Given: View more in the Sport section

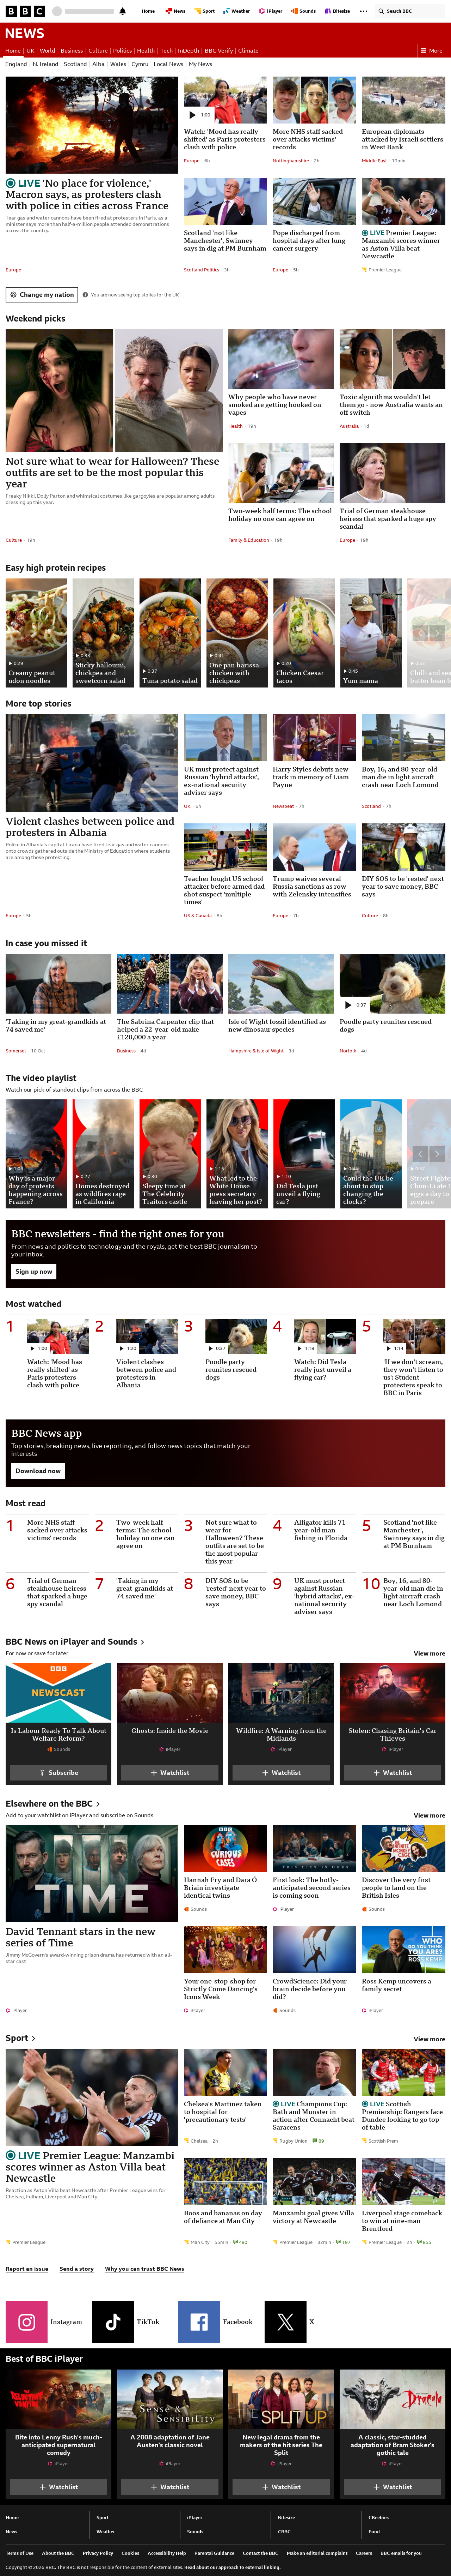Looking at the screenshot, I should 429,2038.
